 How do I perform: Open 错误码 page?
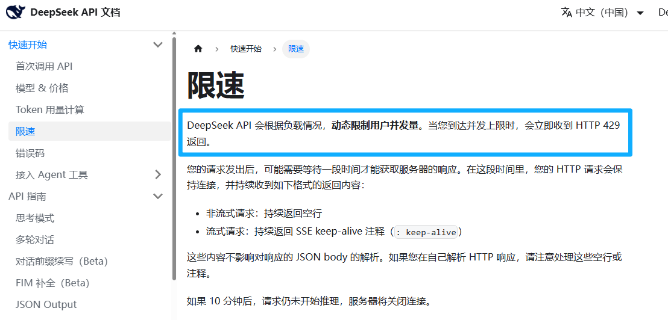[x=30, y=153]
